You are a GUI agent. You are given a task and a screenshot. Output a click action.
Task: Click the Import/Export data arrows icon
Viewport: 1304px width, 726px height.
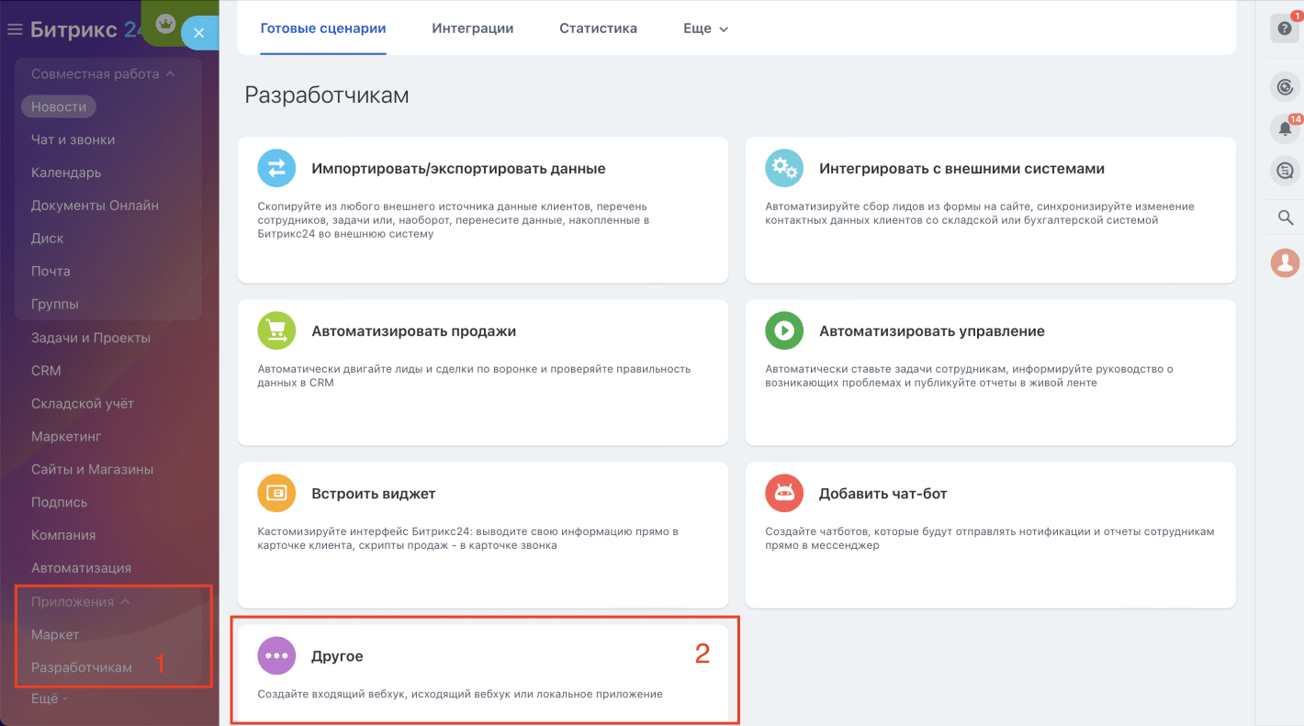[x=276, y=168]
